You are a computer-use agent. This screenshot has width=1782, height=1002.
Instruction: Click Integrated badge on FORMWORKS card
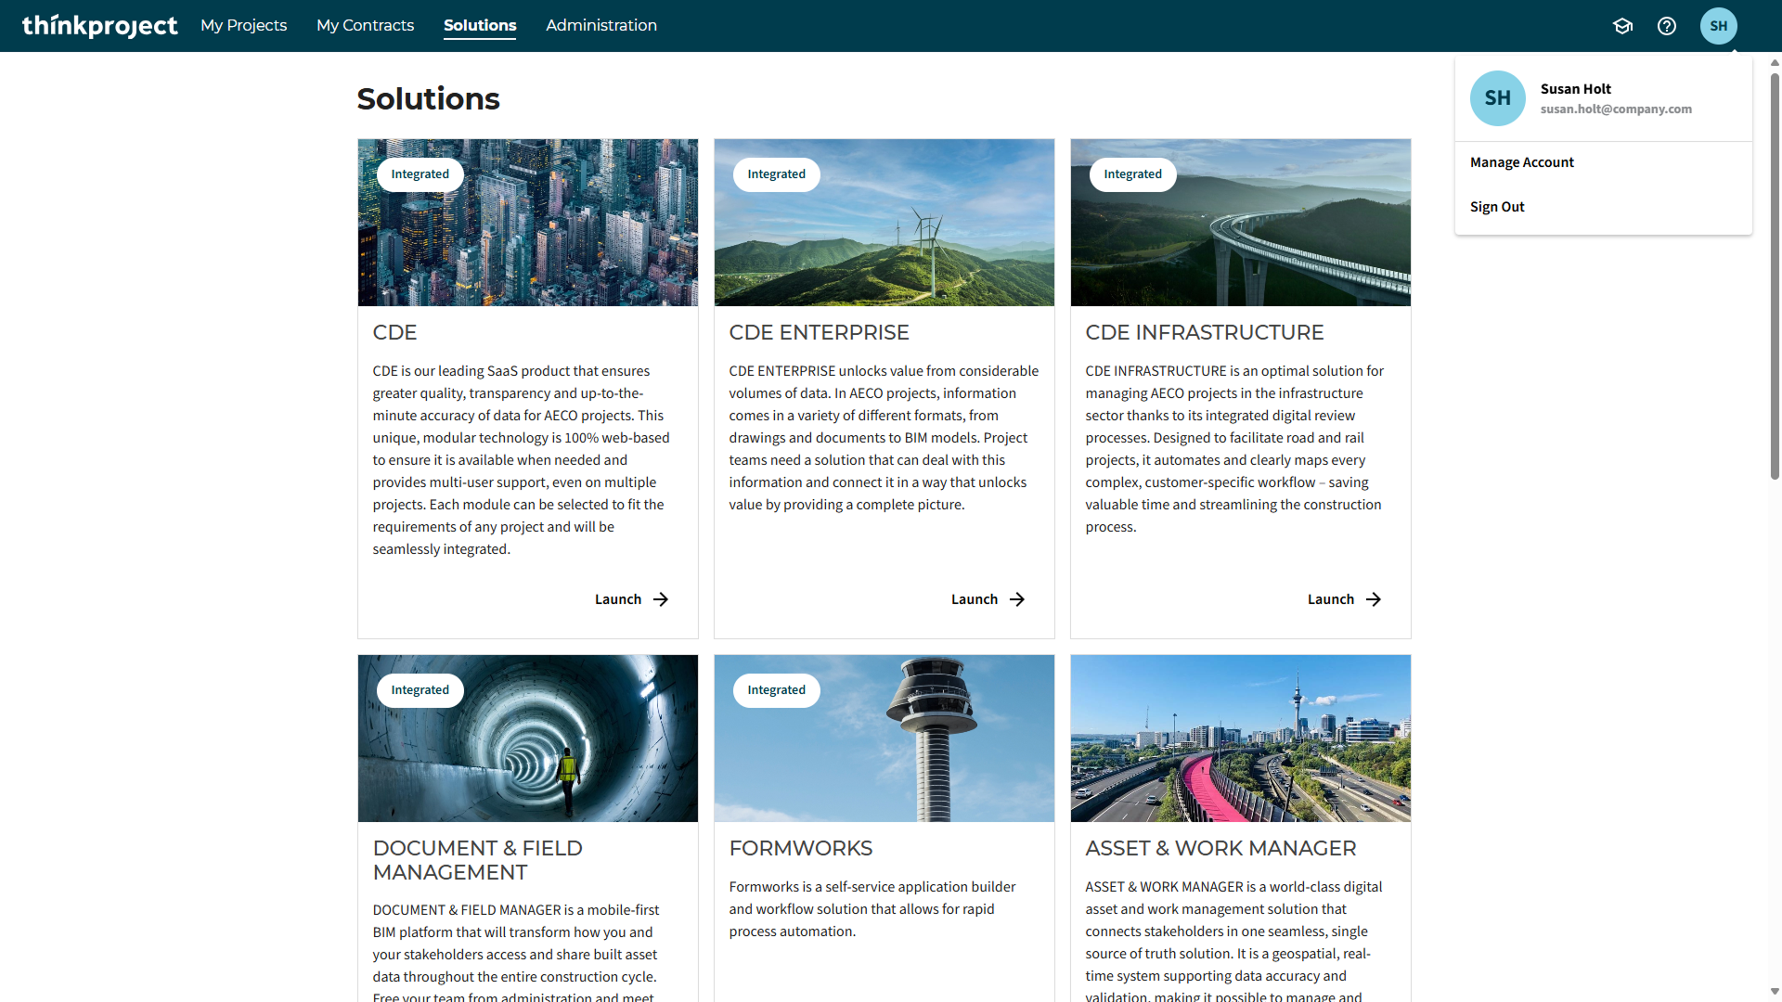[x=776, y=690]
